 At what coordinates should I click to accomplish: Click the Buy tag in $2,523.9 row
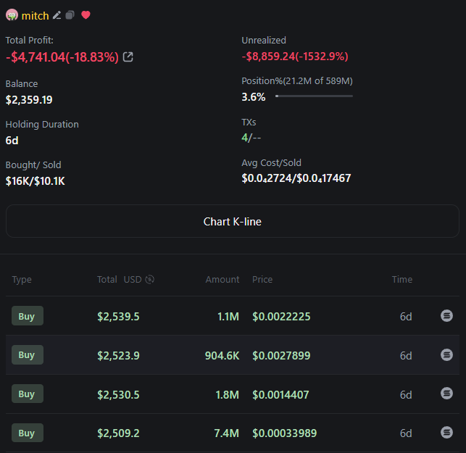pyautogui.click(x=28, y=355)
